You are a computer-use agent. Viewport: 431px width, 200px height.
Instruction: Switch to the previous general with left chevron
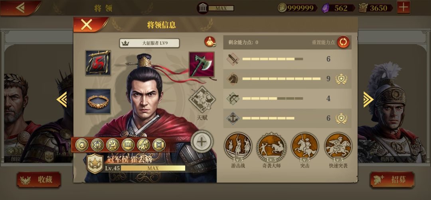[x=62, y=99]
